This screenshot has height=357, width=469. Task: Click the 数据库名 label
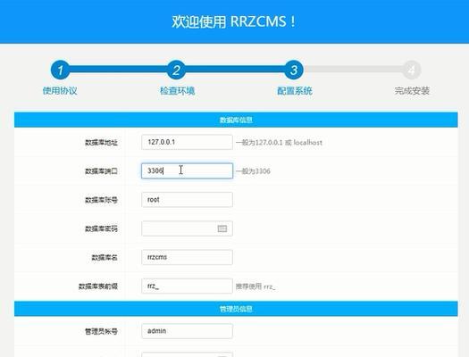105,258
